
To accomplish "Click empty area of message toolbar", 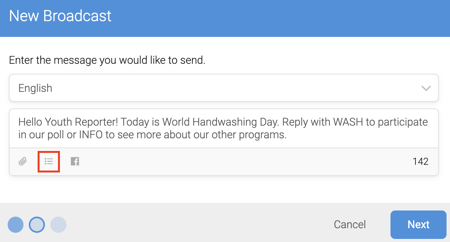I will point(244,162).
